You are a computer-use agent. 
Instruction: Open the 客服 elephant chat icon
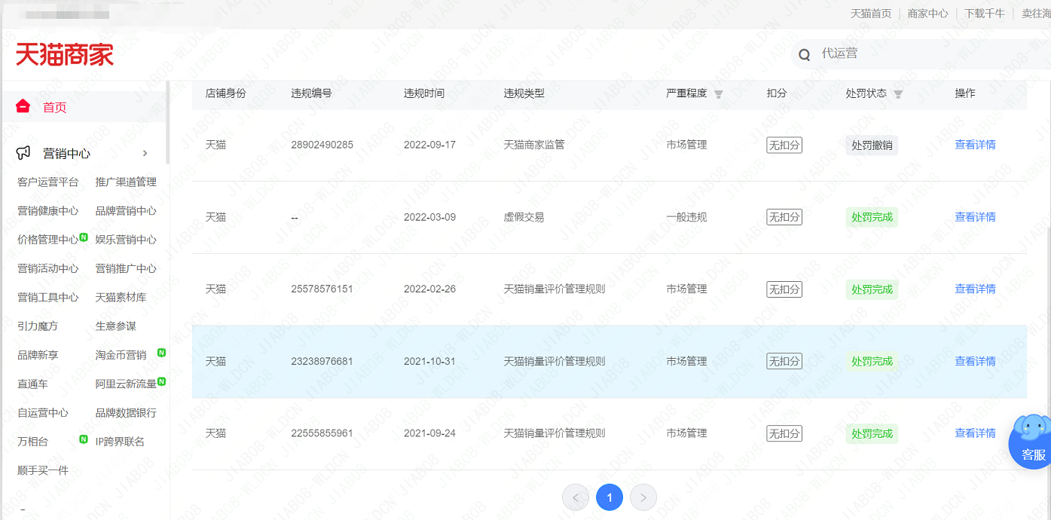(1032, 441)
